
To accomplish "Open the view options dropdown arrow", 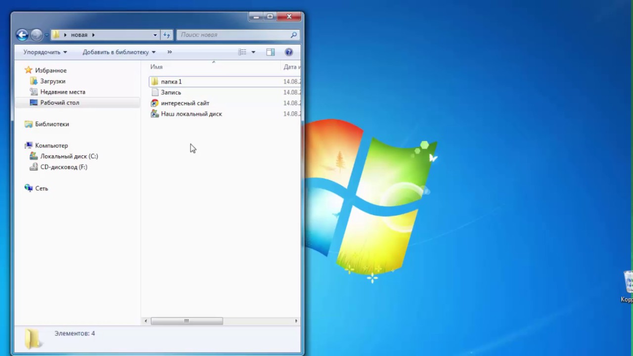I will pos(253,52).
